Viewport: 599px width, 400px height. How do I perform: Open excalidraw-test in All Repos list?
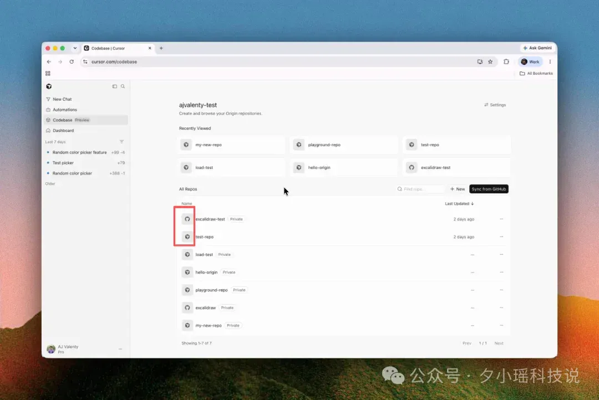[x=210, y=219]
